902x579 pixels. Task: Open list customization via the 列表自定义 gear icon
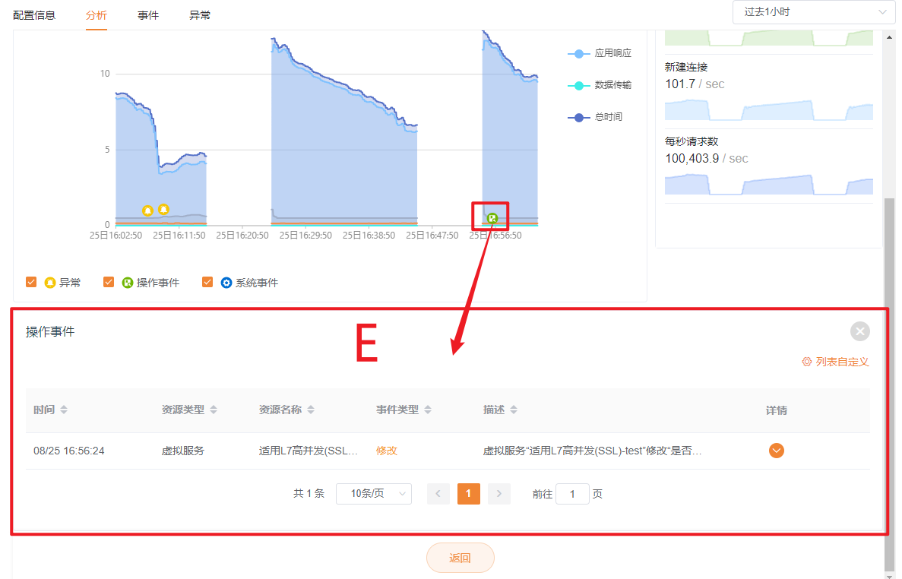[808, 362]
